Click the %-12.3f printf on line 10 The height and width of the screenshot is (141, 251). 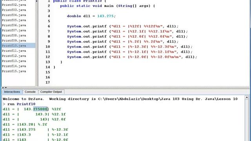click(130, 47)
